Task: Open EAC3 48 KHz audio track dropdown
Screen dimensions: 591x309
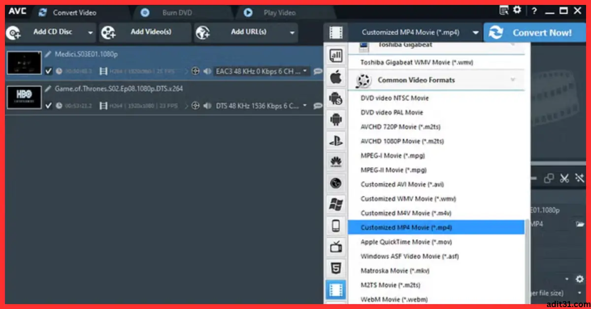Action: [x=305, y=71]
